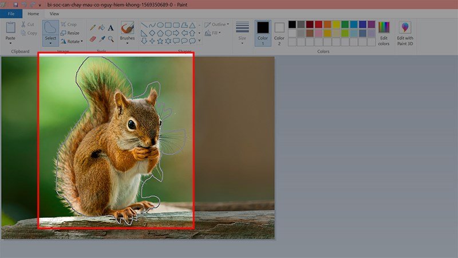The image size is (458, 258).
Task: Open the File menu
Action: pos(11,13)
